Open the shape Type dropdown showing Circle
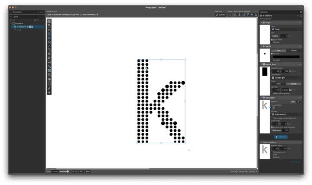The height and width of the screenshot is (185, 312). click(x=286, y=29)
